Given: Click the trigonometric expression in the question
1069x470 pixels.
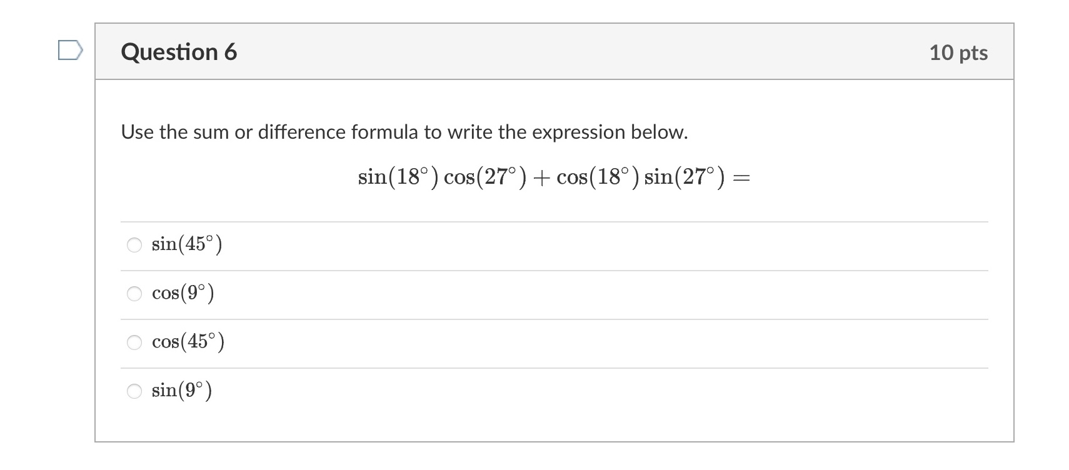Looking at the screenshot, I should (x=553, y=177).
